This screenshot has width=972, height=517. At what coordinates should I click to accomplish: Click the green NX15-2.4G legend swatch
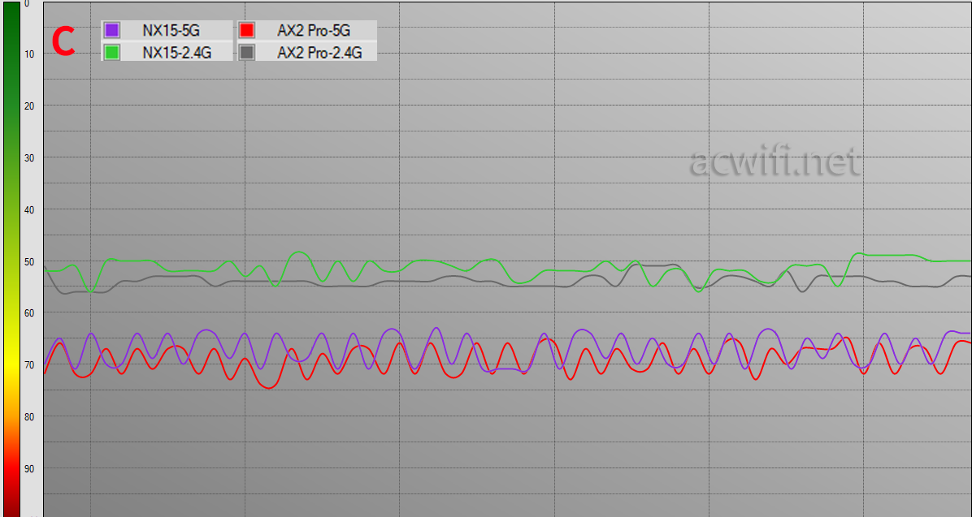point(111,53)
